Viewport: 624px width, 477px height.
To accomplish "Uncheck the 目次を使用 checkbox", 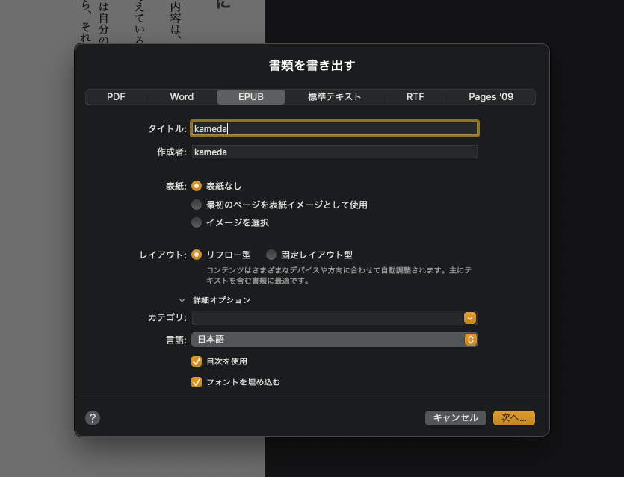I will pyautogui.click(x=197, y=361).
